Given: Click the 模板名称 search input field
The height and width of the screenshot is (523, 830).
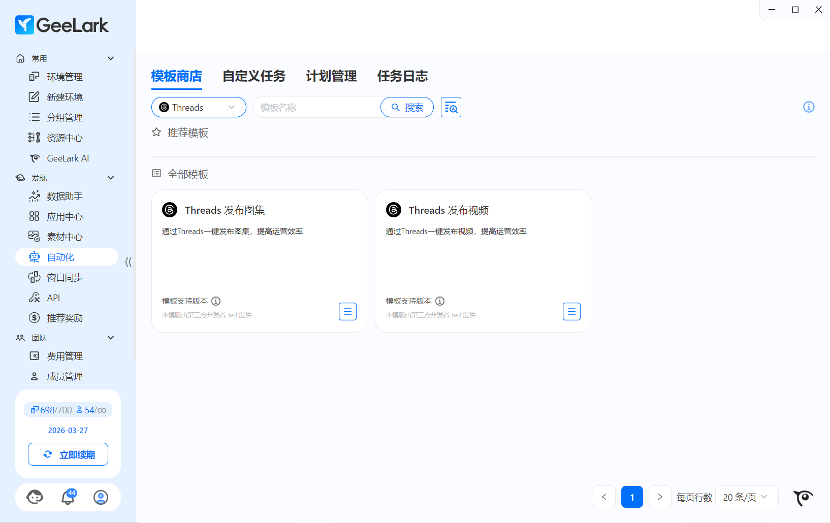Looking at the screenshot, I should pyautogui.click(x=317, y=107).
